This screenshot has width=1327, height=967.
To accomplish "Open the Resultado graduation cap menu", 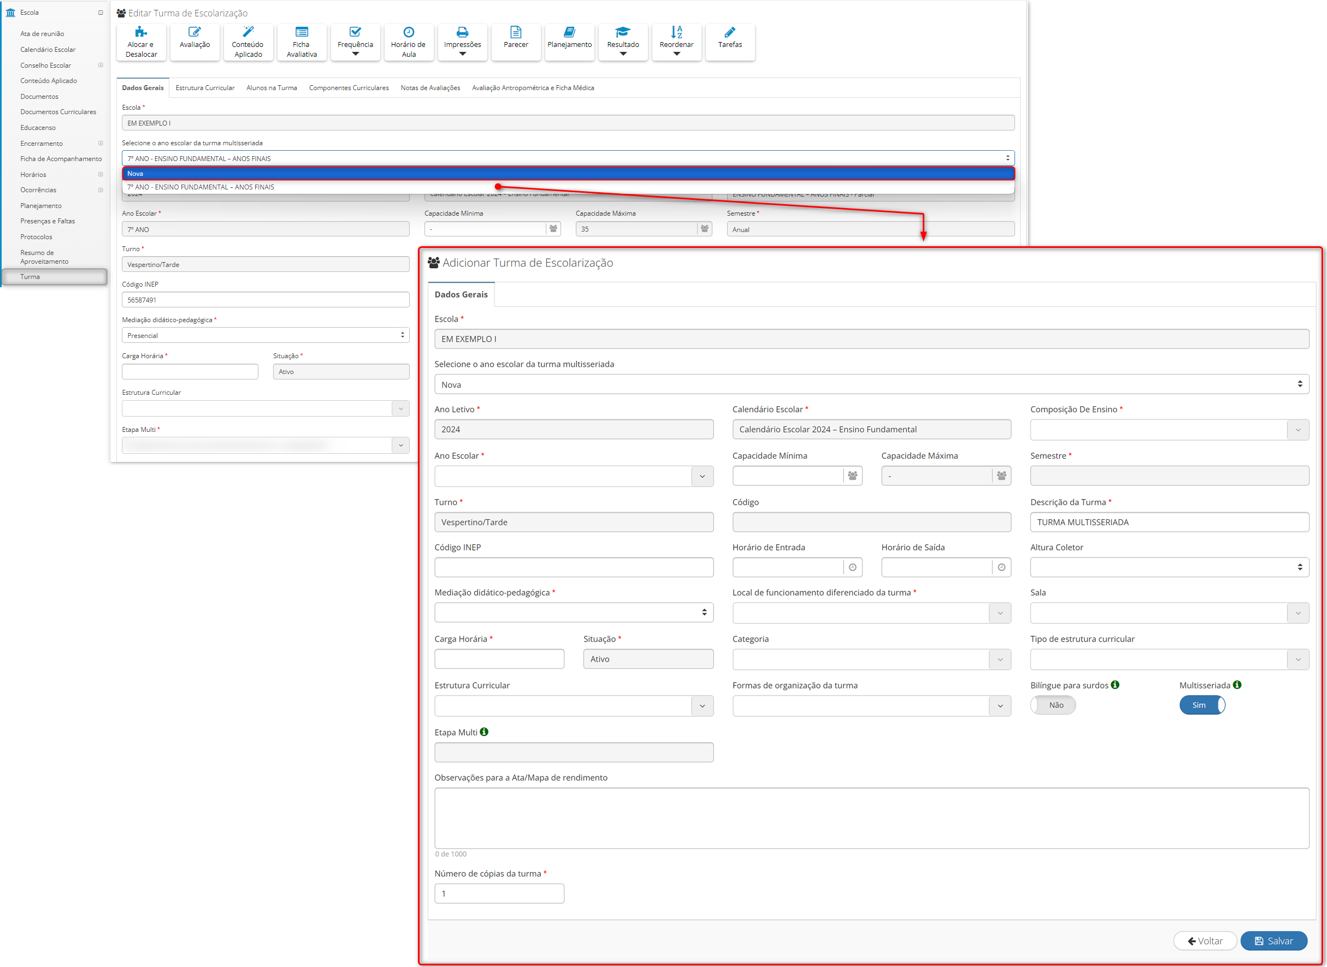I will (622, 41).
